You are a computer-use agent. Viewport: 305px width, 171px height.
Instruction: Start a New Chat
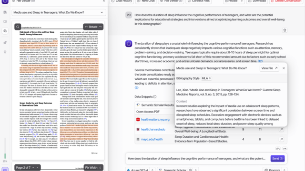(146, 1)
